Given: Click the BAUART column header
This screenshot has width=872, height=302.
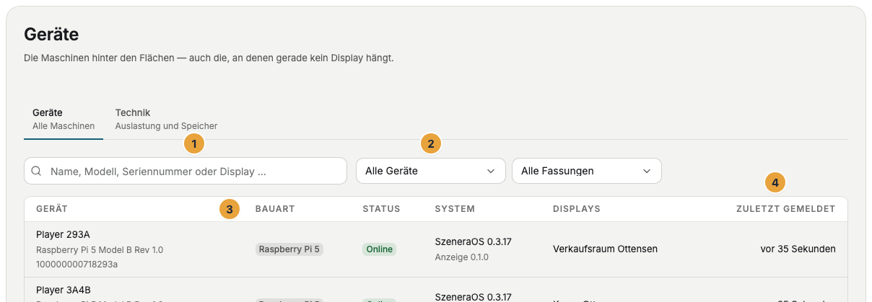Looking at the screenshot, I should point(275,209).
